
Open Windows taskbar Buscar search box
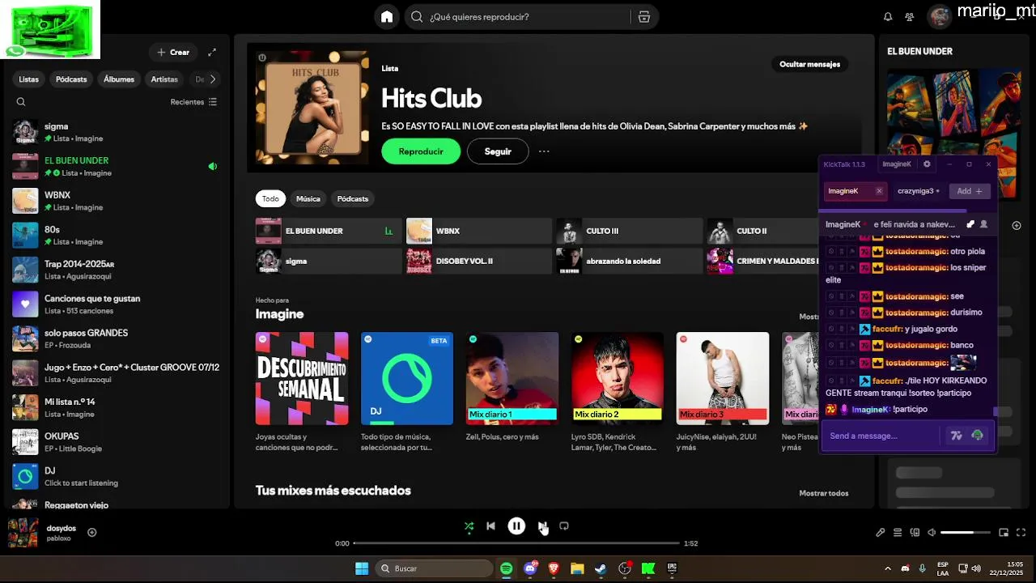pyautogui.click(x=434, y=568)
